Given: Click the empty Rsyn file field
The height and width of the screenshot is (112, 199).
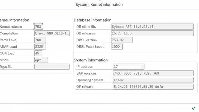Looking at the screenshot, I should (x=52, y=67).
